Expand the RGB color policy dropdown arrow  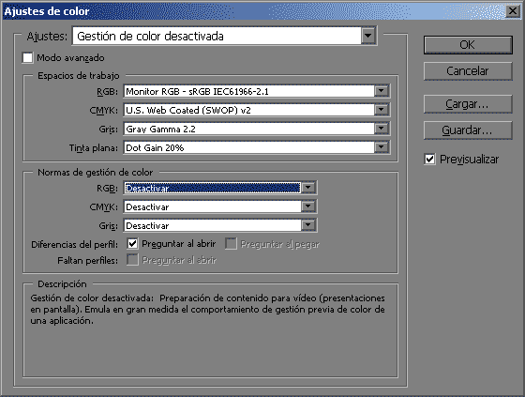308,188
